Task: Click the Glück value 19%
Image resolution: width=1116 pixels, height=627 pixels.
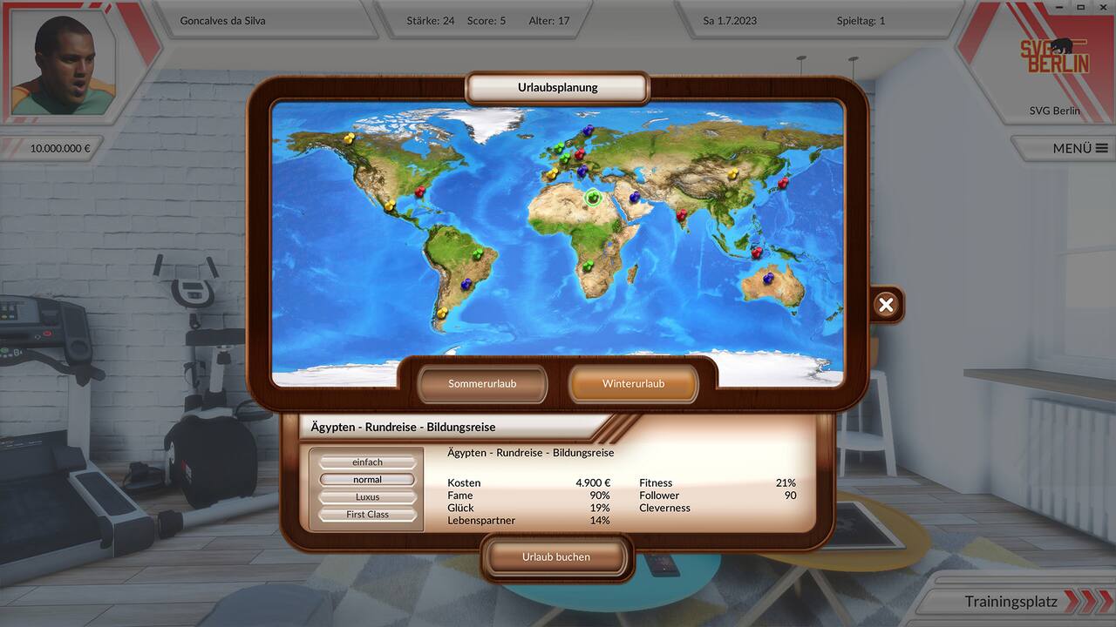Action: (600, 509)
